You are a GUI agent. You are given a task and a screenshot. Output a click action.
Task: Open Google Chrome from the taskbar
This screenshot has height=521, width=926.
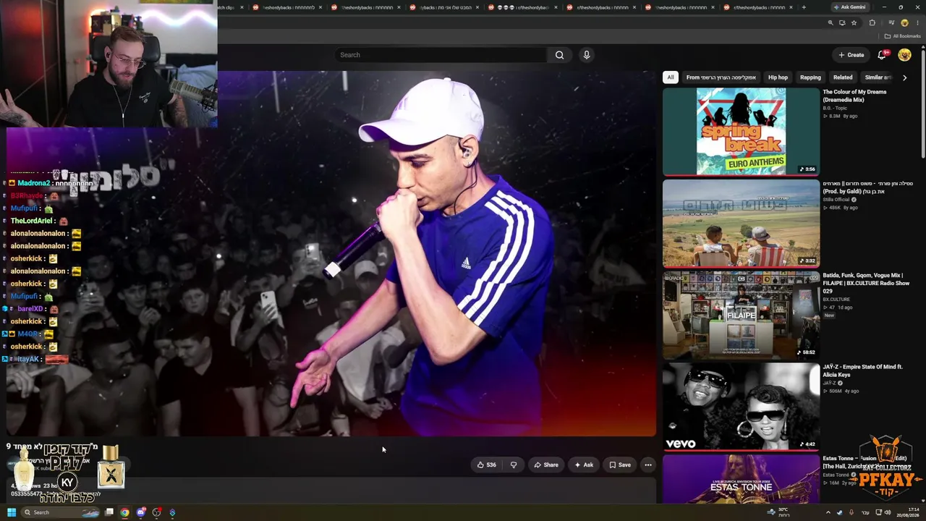[124, 512]
